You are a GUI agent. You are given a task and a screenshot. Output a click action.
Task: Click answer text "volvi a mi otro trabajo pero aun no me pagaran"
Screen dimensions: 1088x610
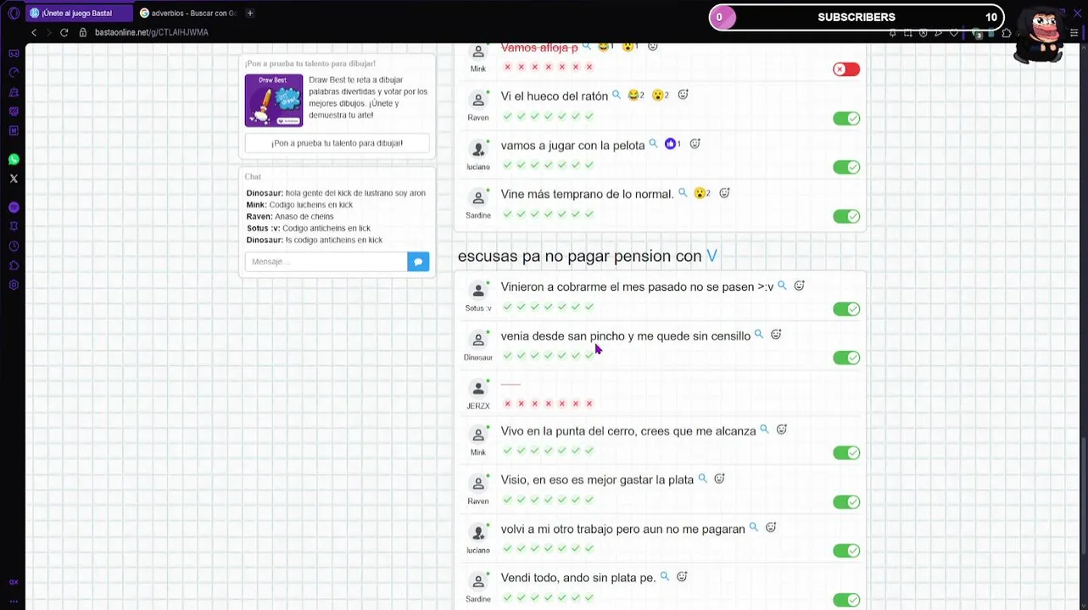coord(623,529)
